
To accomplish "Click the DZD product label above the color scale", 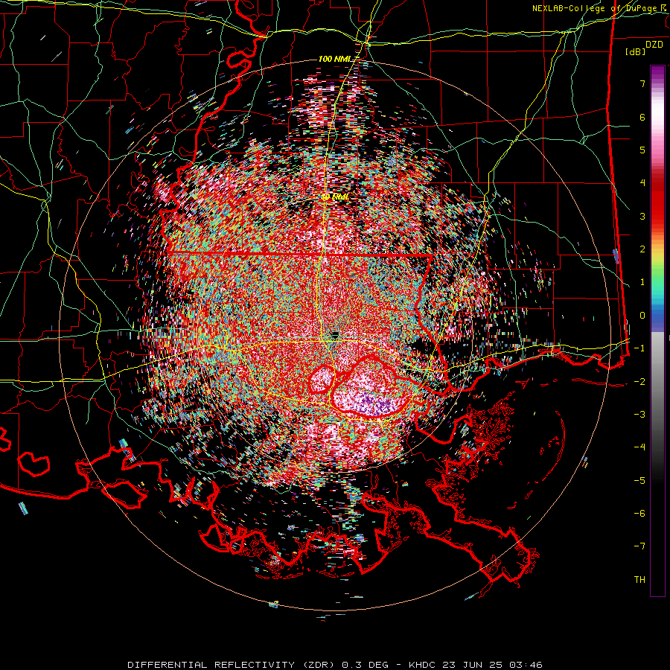I will pyautogui.click(x=654, y=45).
